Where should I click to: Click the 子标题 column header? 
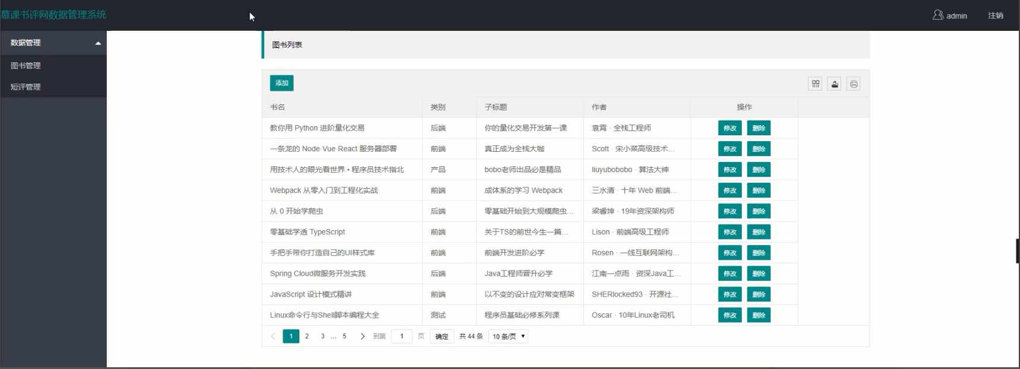coord(530,107)
